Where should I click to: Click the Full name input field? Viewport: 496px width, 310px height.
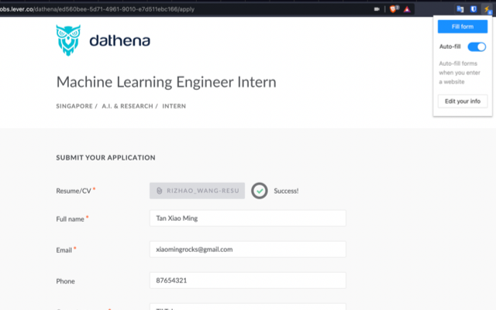(x=247, y=219)
